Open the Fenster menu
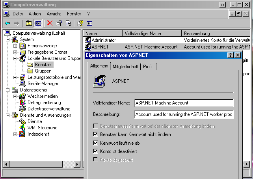This screenshot has height=179, width=253. coord(74,14)
